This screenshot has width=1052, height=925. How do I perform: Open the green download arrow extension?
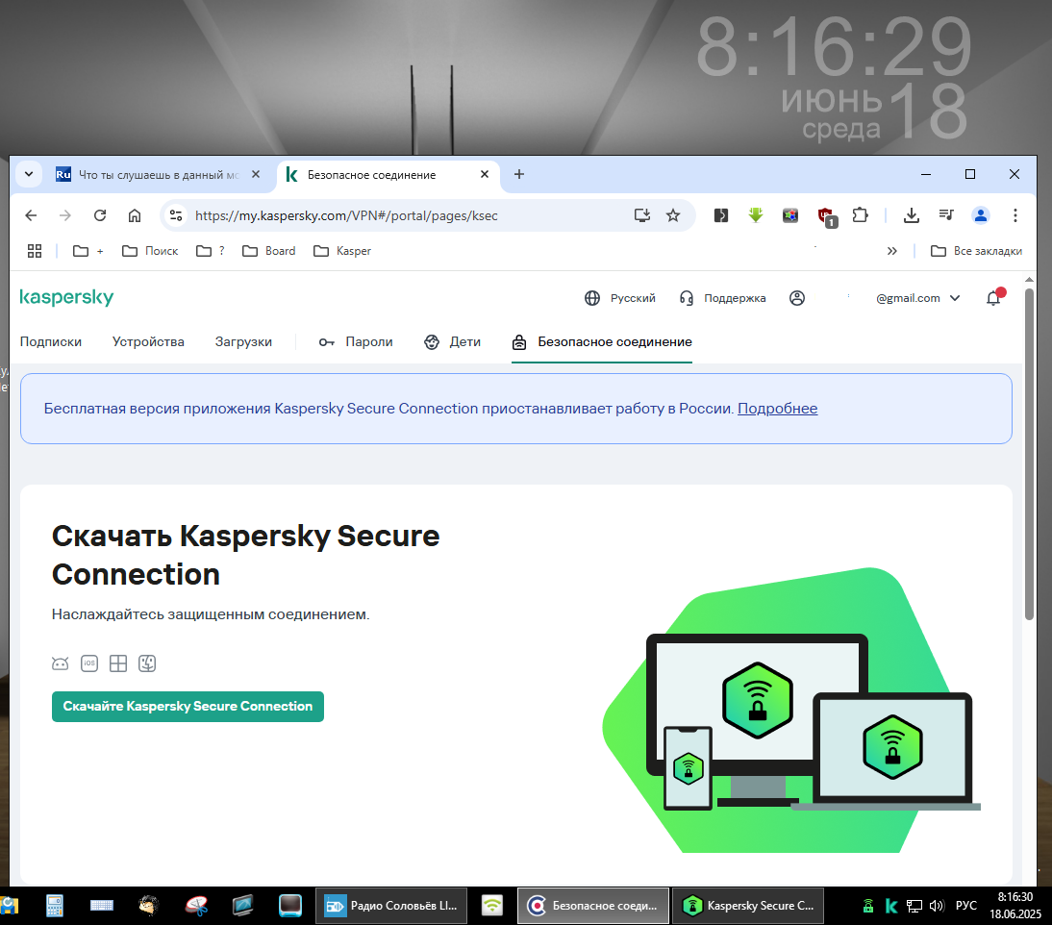click(756, 215)
